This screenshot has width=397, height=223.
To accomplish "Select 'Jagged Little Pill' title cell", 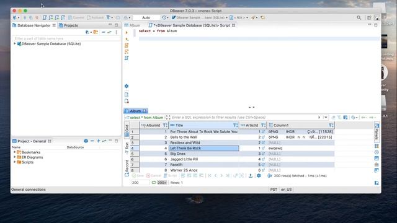I will coord(204,159).
